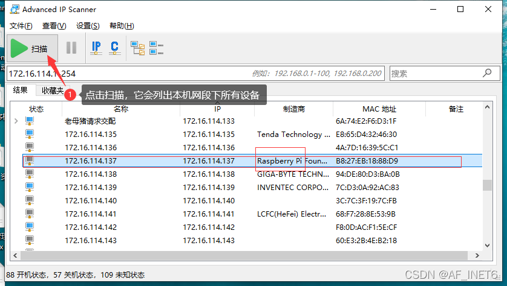Click the horizontal scrollbar thumb
The image size is (507, 286).
244,255
